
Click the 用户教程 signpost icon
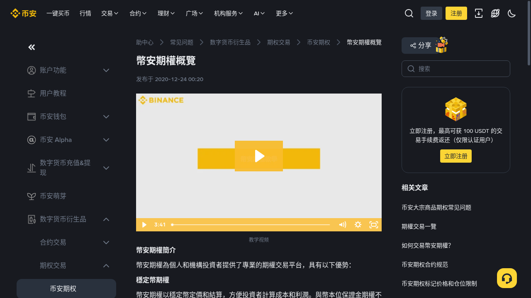click(32, 94)
